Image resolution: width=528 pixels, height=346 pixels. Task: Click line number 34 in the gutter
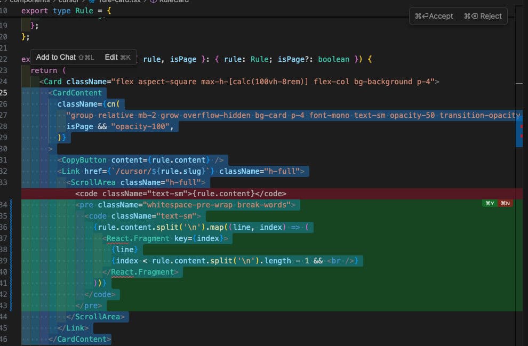pos(4,205)
